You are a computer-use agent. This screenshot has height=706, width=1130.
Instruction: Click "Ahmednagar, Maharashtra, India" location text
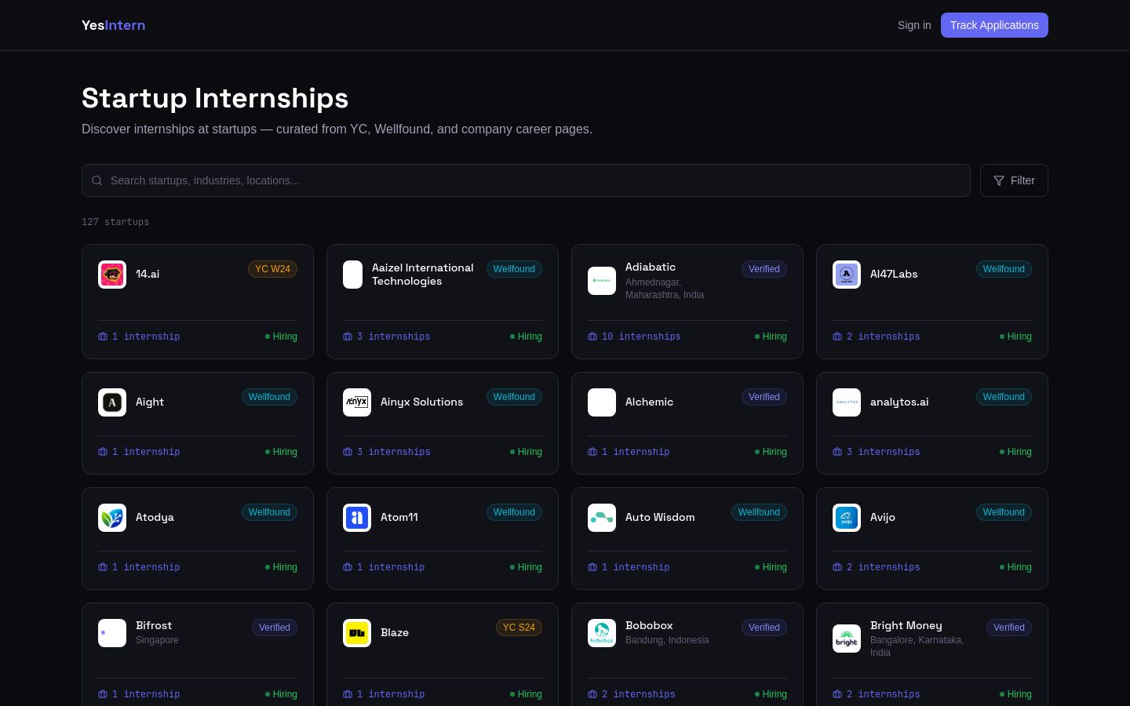pyautogui.click(x=665, y=289)
